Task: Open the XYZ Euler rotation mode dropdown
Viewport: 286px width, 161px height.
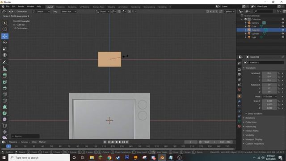Action: (x=269, y=97)
